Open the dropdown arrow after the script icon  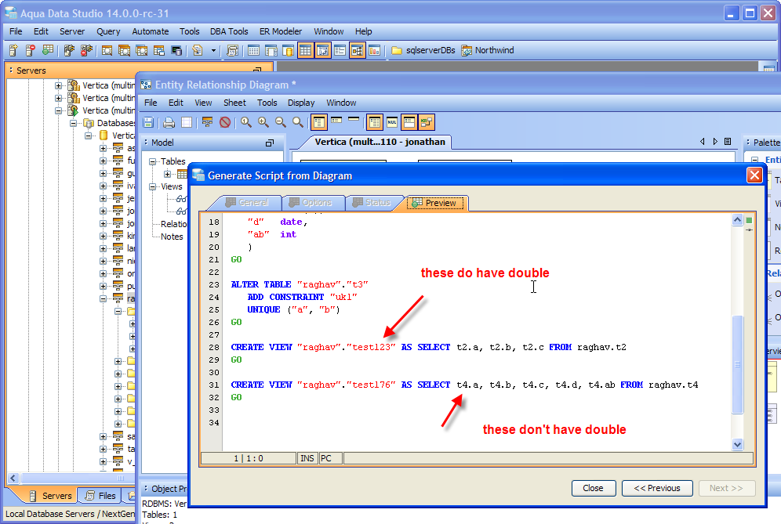tap(213, 50)
